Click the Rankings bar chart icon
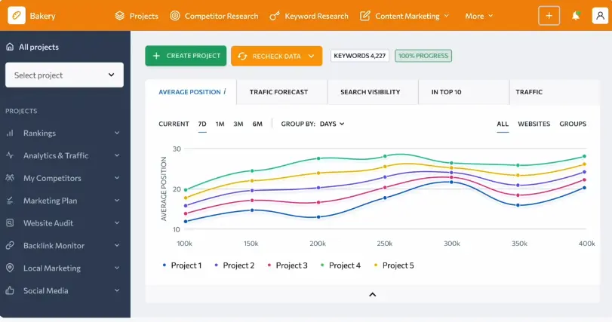612x322 pixels. pyautogui.click(x=10, y=133)
